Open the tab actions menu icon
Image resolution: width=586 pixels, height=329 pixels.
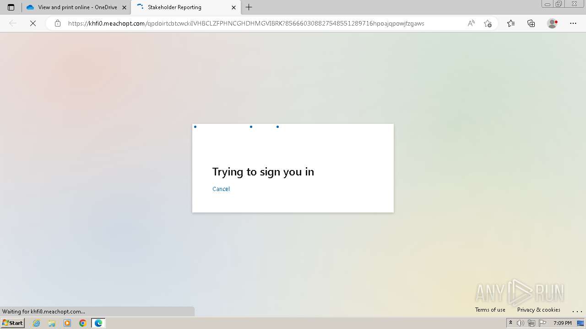tap(11, 7)
